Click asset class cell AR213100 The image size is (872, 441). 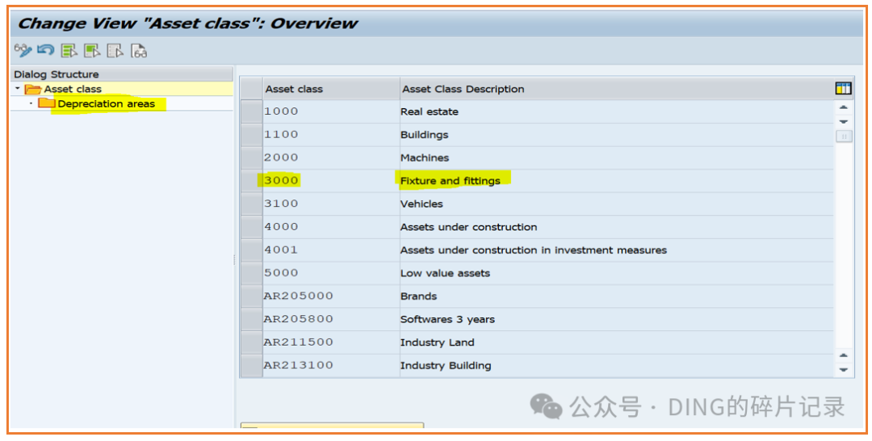coord(331,365)
